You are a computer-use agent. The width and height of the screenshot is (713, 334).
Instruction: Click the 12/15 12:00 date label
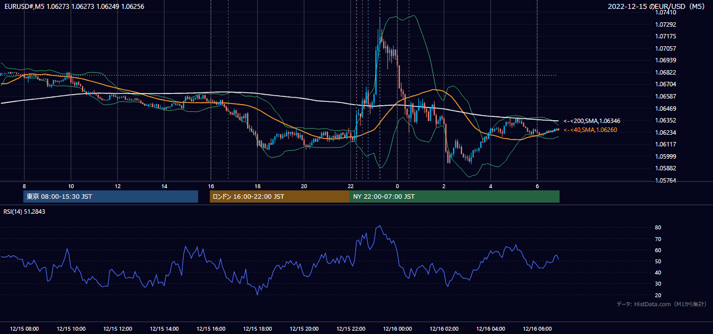(x=118, y=329)
